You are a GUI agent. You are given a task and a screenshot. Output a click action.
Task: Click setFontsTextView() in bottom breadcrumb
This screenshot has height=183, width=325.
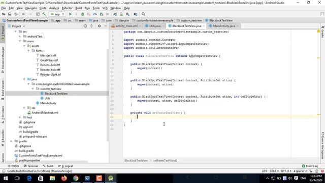coord(165,161)
